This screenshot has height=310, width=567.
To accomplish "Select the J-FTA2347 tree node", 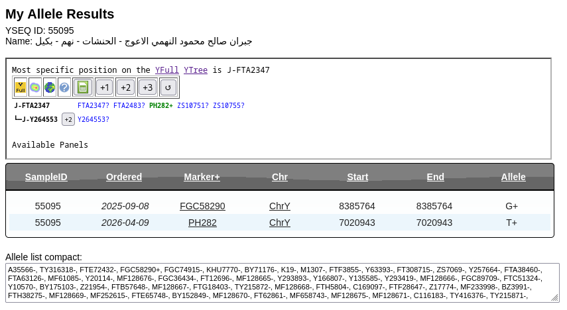I will pyautogui.click(x=32, y=105).
